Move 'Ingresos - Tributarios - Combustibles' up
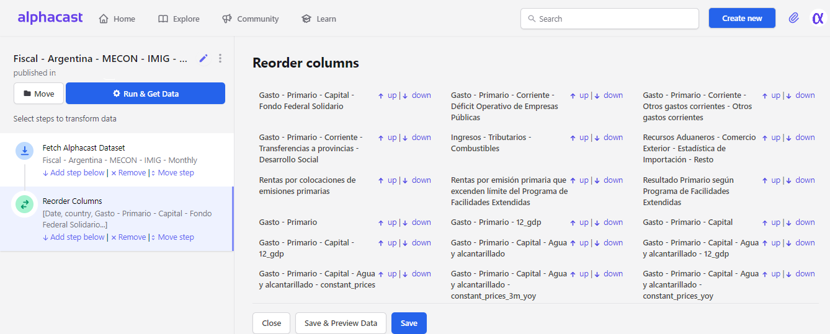This screenshot has width=830, height=334. tap(579, 138)
